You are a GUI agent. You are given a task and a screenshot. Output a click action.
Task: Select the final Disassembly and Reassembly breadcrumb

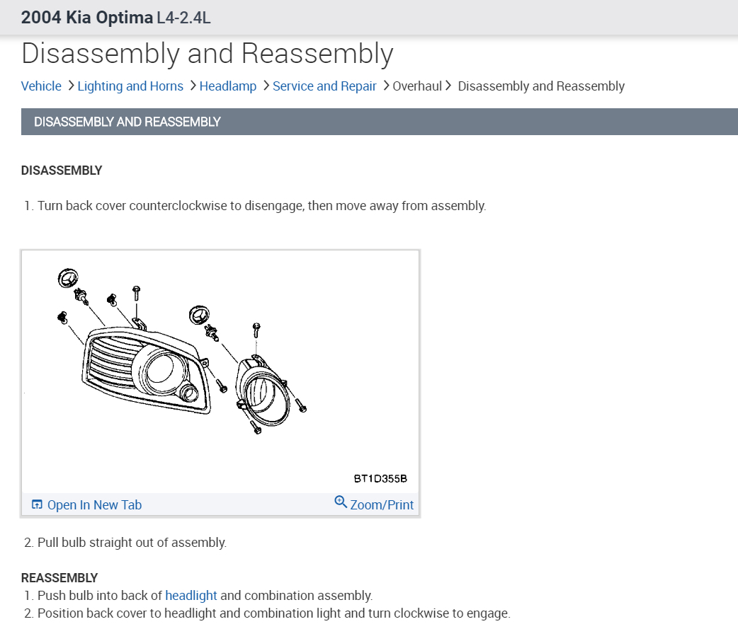coord(541,86)
